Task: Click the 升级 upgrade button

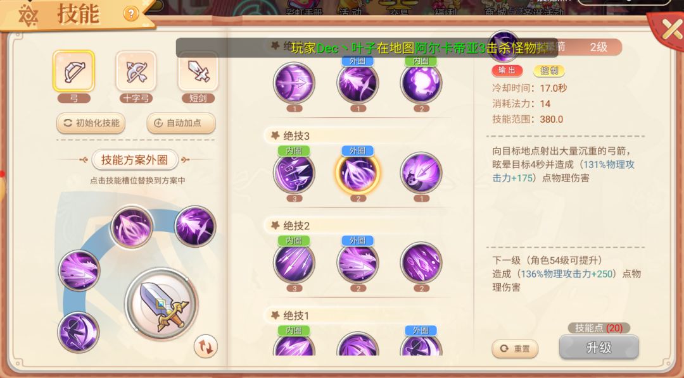Action: [599, 348]
